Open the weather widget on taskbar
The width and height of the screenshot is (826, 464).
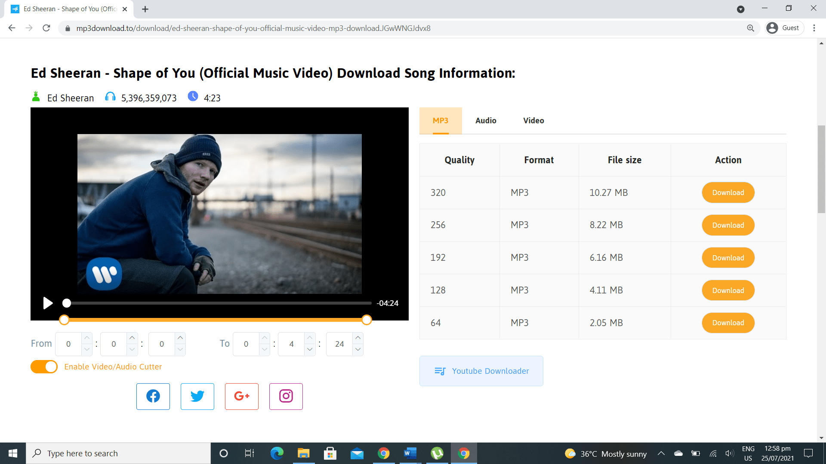[x=606, y=454]
